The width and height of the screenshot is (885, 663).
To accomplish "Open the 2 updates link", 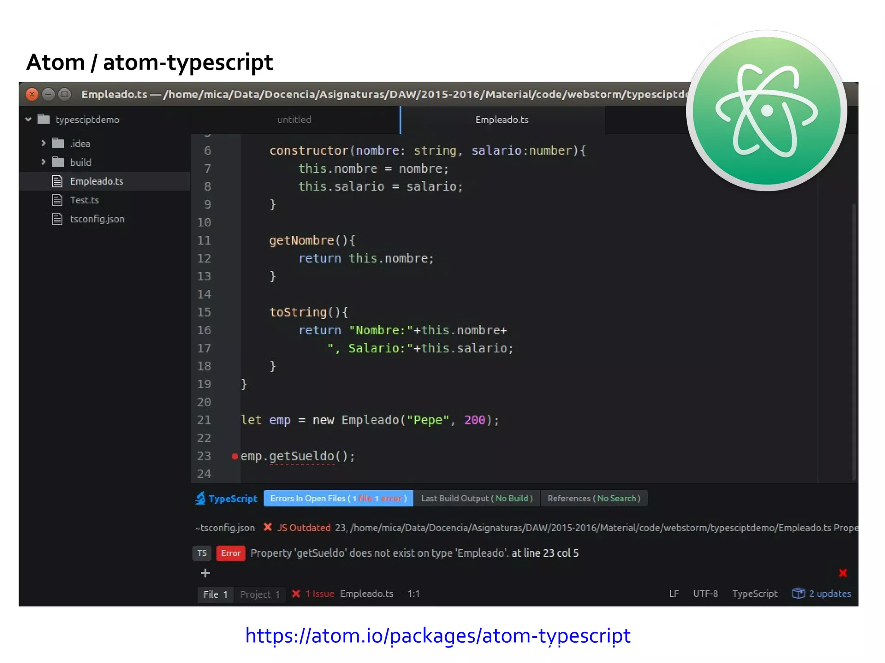I will pos(830,594).
